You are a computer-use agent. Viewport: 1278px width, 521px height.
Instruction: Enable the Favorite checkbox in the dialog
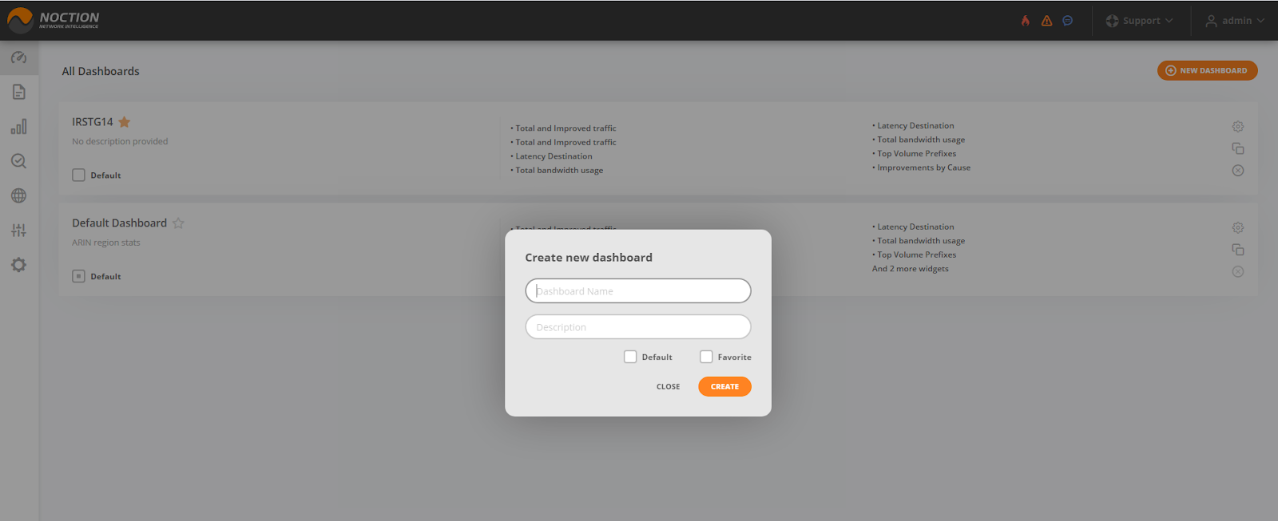pos(706,357)
